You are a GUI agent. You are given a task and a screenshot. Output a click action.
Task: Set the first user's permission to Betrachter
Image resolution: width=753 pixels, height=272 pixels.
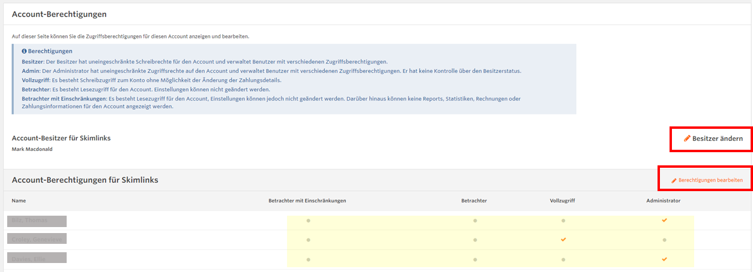point(474,220)
